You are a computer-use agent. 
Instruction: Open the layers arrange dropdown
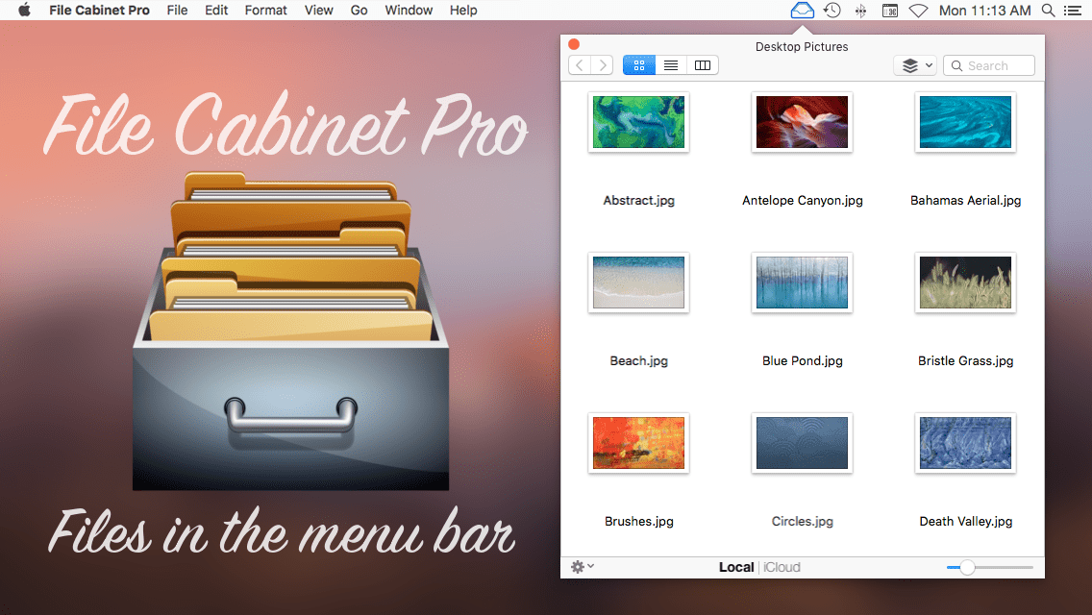click(914, 65)
